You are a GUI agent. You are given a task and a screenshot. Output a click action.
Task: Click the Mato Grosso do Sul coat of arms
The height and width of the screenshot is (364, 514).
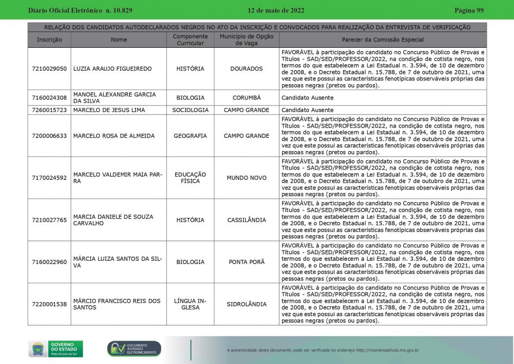pos(38,349)
